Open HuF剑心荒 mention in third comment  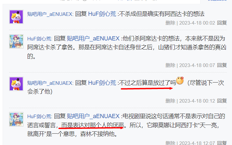[x=102, y=83]
